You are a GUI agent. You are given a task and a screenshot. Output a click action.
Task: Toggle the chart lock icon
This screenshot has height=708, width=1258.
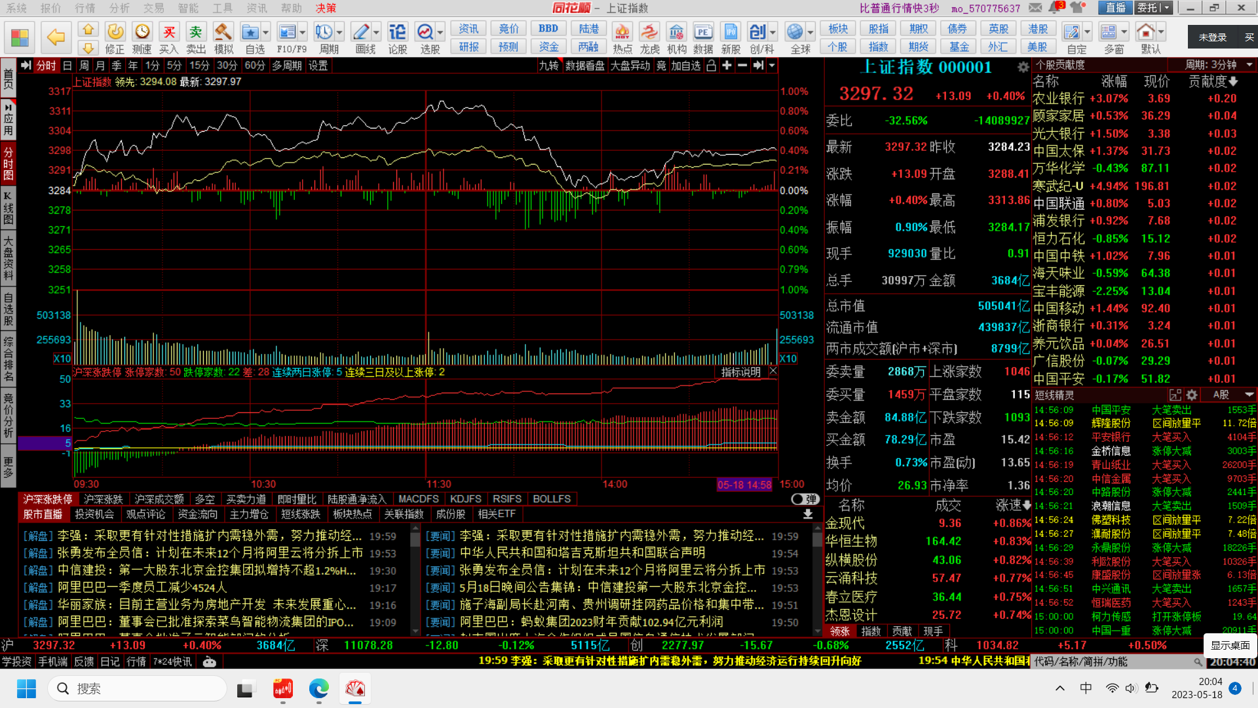point(711,66)
